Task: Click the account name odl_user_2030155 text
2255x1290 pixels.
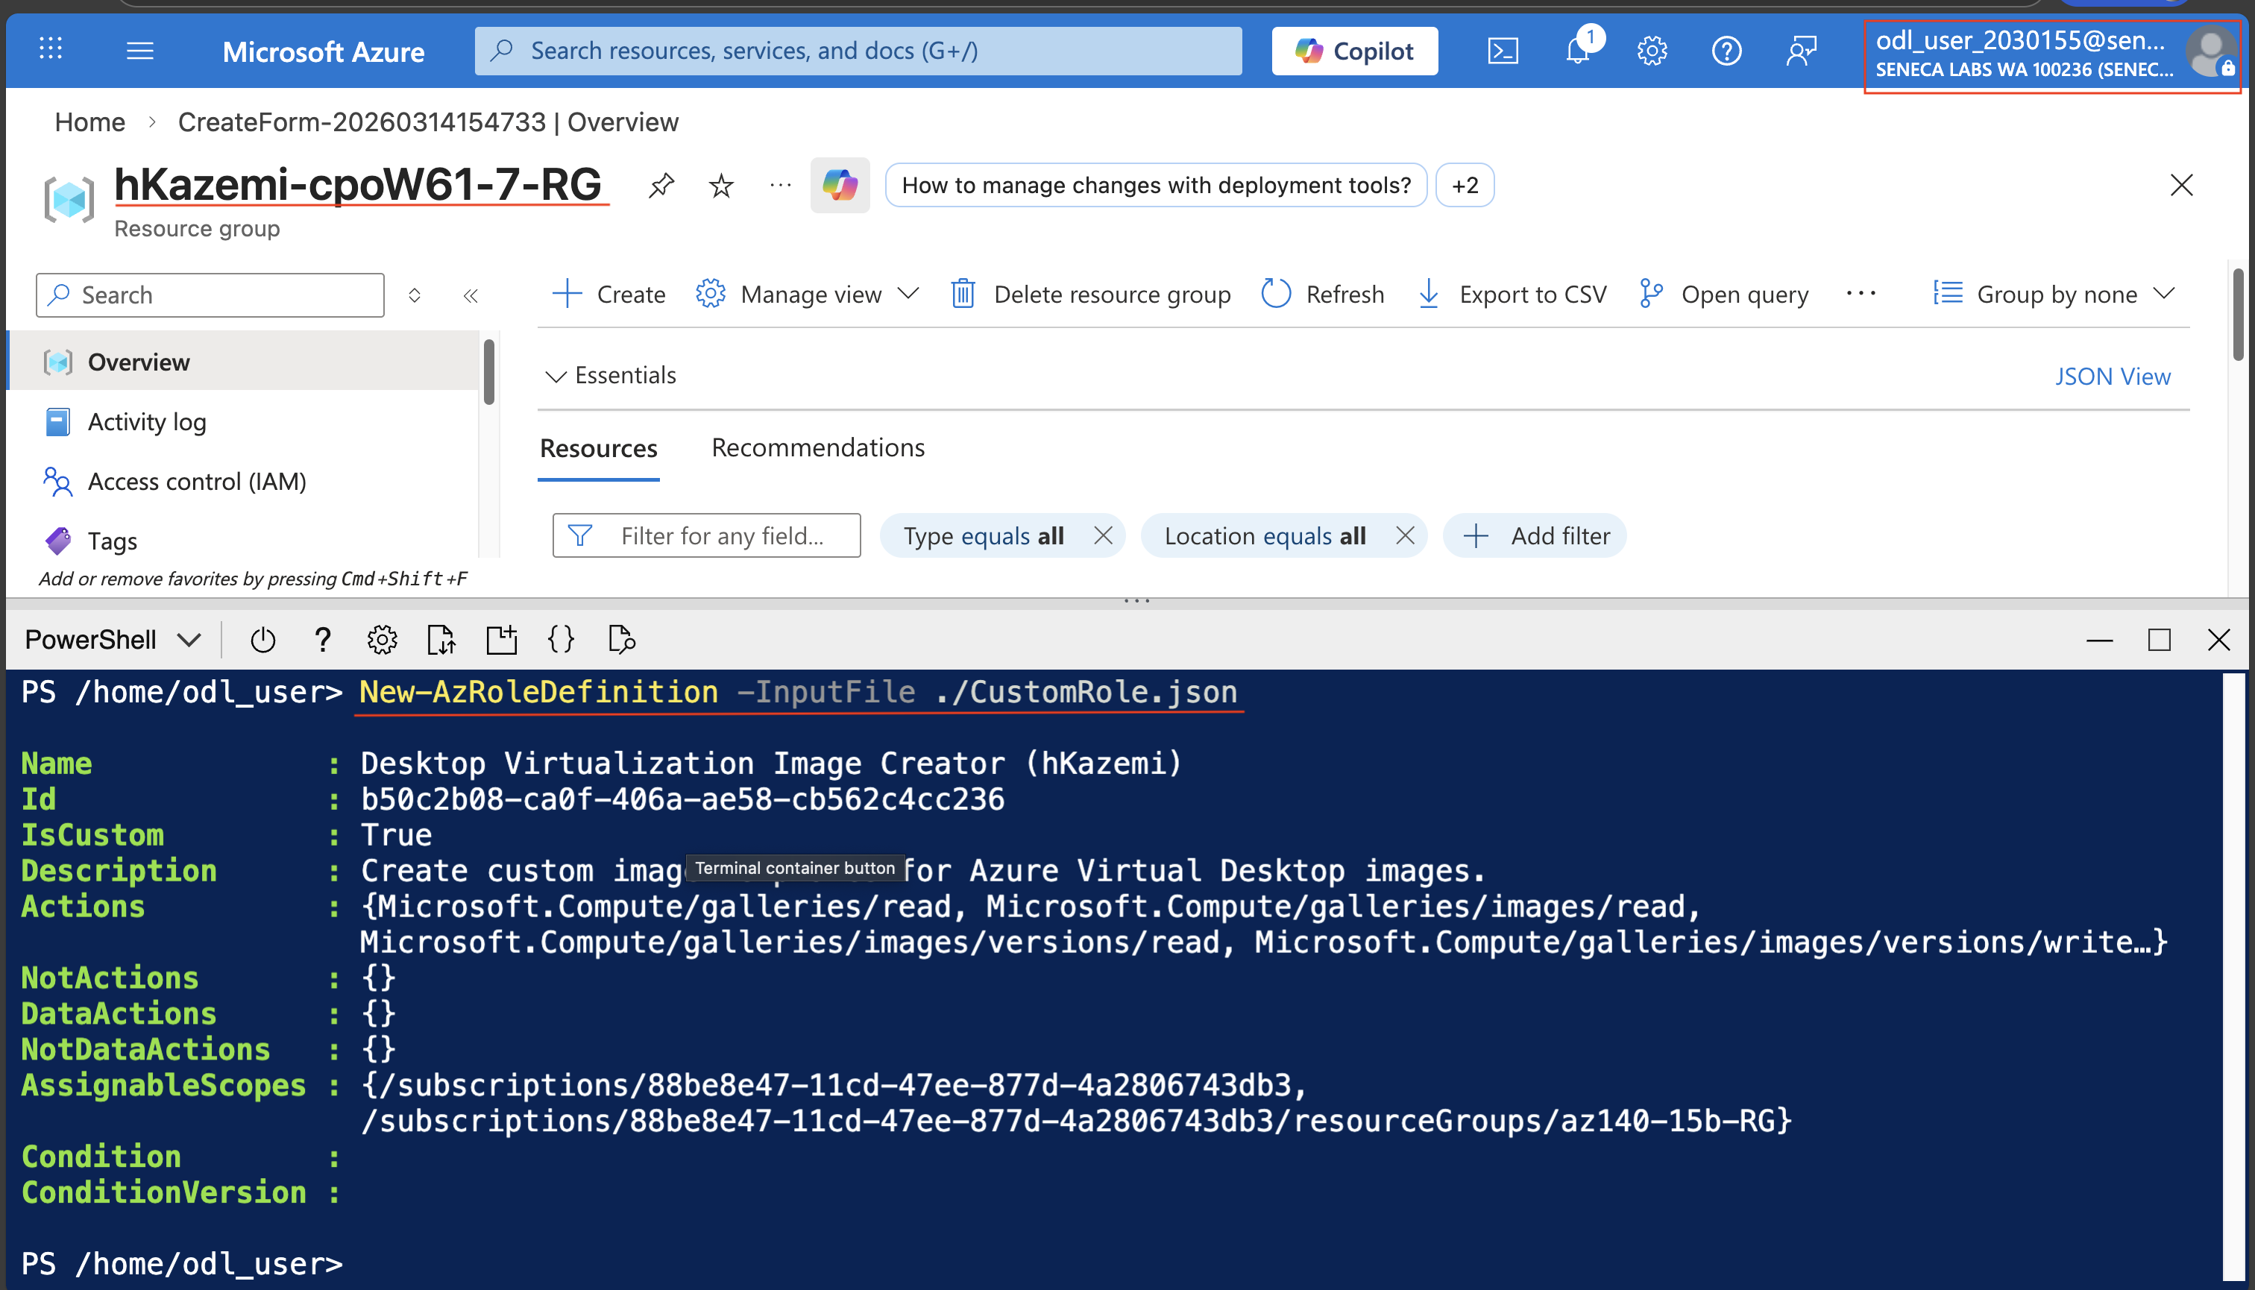Action: [x=2020, y=40]
